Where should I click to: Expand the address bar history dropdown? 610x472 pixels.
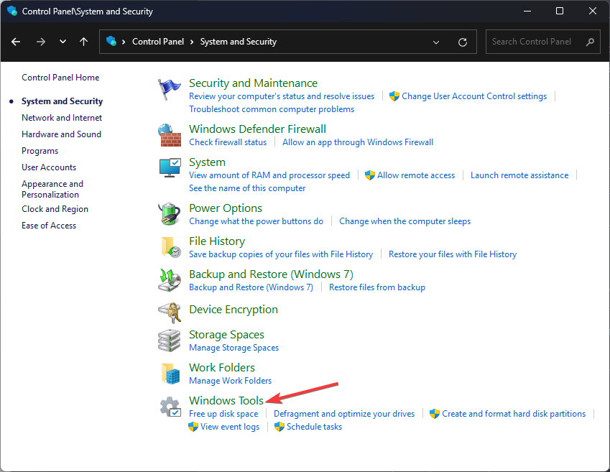(x=436, y=42)
